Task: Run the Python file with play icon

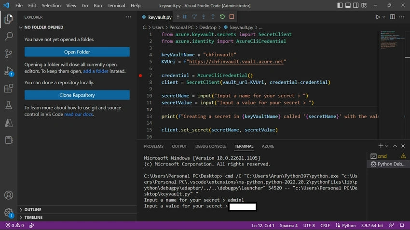Action: tap(378, 17)
